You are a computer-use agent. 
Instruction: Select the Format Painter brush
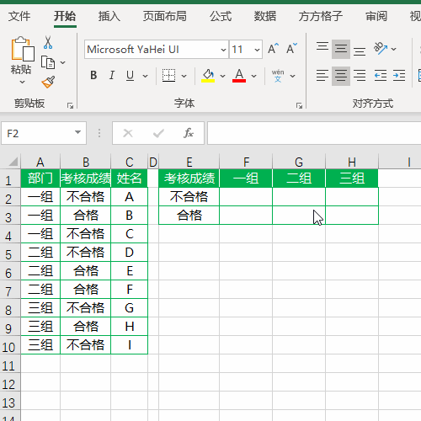pyautogui.click(x=48, y=82)
